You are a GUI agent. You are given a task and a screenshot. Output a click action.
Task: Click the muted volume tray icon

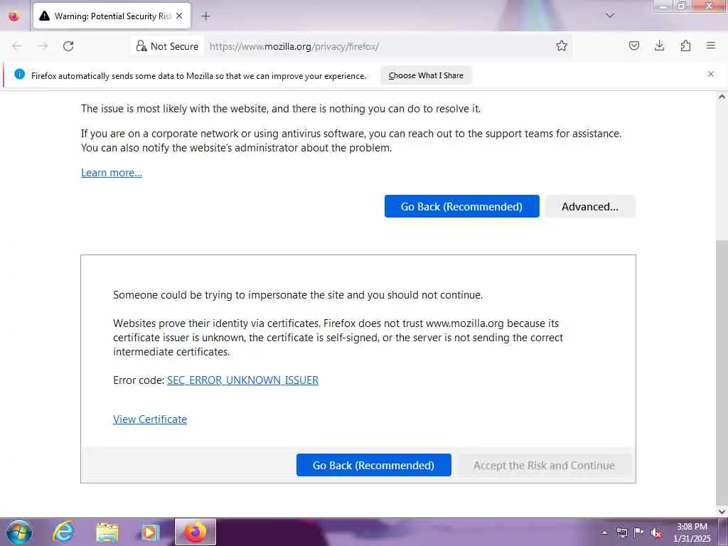pos(656,533)
